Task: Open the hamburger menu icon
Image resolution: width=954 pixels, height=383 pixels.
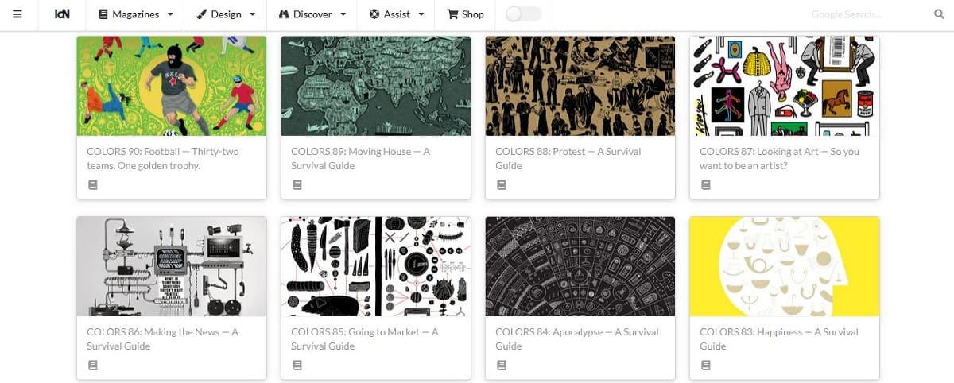Action: coord(17,14)
